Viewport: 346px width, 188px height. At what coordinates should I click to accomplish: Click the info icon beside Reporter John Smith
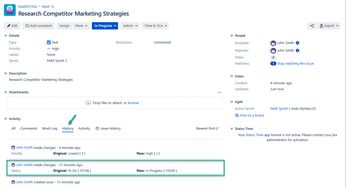tap(298, 50)
